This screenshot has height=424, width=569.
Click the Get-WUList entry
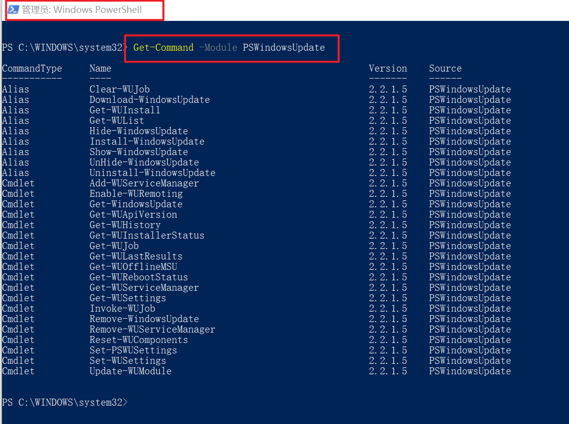pos(117,121)
